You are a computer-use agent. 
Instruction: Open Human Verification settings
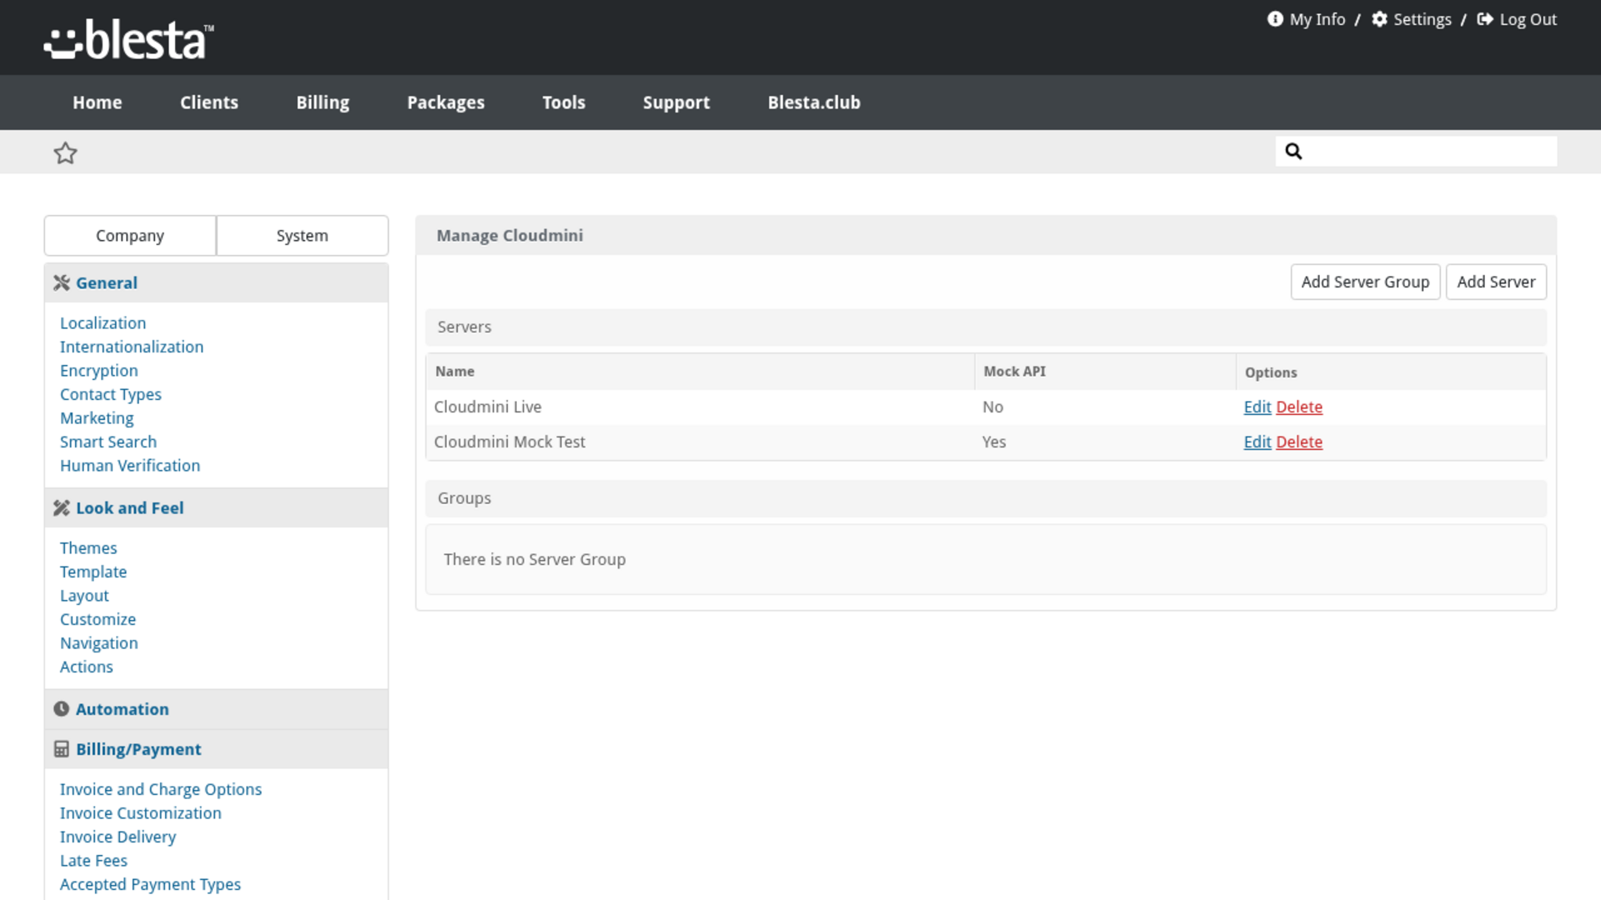[x=130, y=466]
